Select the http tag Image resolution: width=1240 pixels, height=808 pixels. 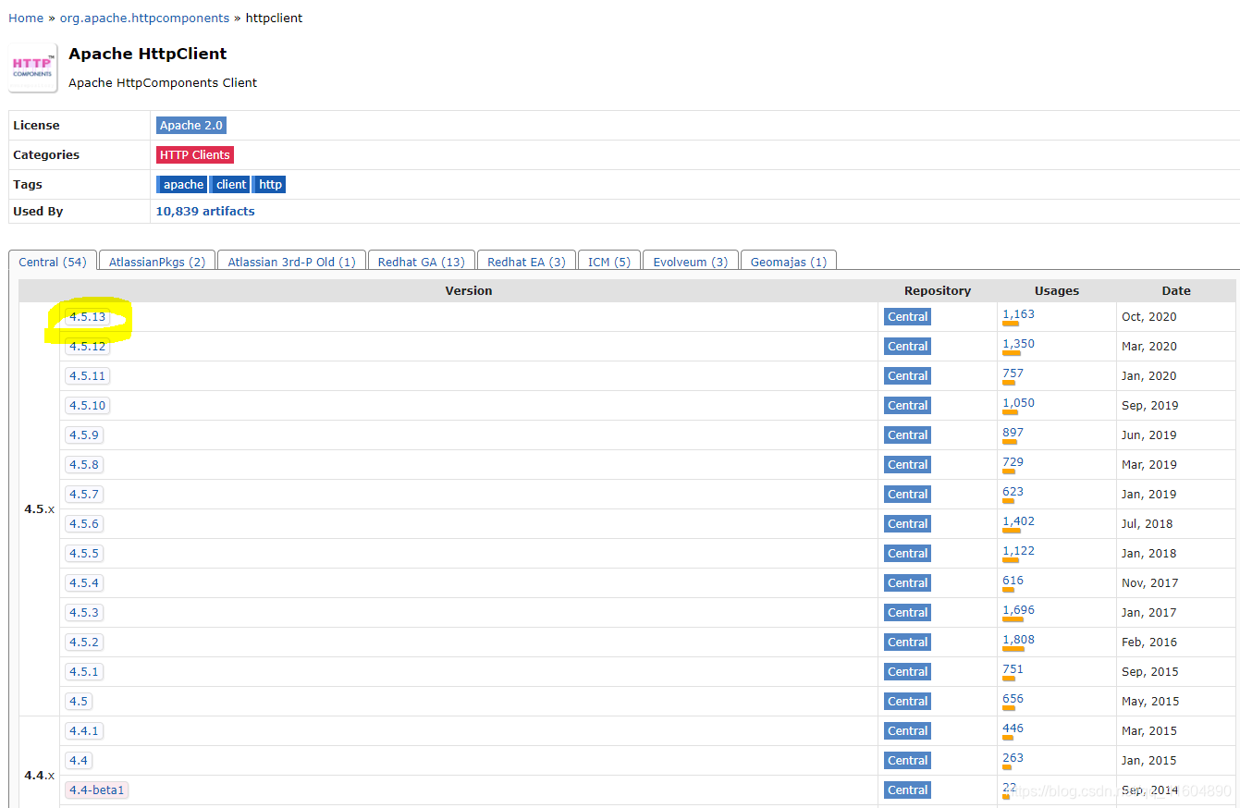coord(270,185)
